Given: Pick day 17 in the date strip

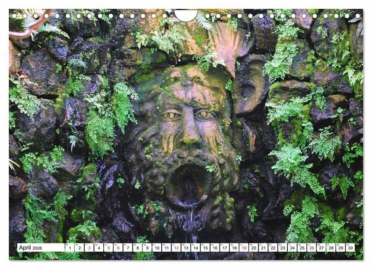Looking at the screenshot, I should coord(225,248).
